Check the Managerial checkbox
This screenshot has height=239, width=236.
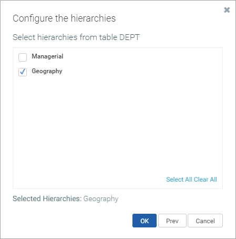pos(23,57)
